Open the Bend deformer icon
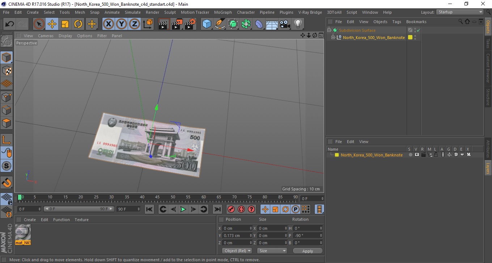This screenshot has height=263, width=492. 259,24
